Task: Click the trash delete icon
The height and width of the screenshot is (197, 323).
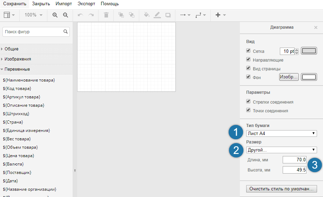Action: pos(106,15)
